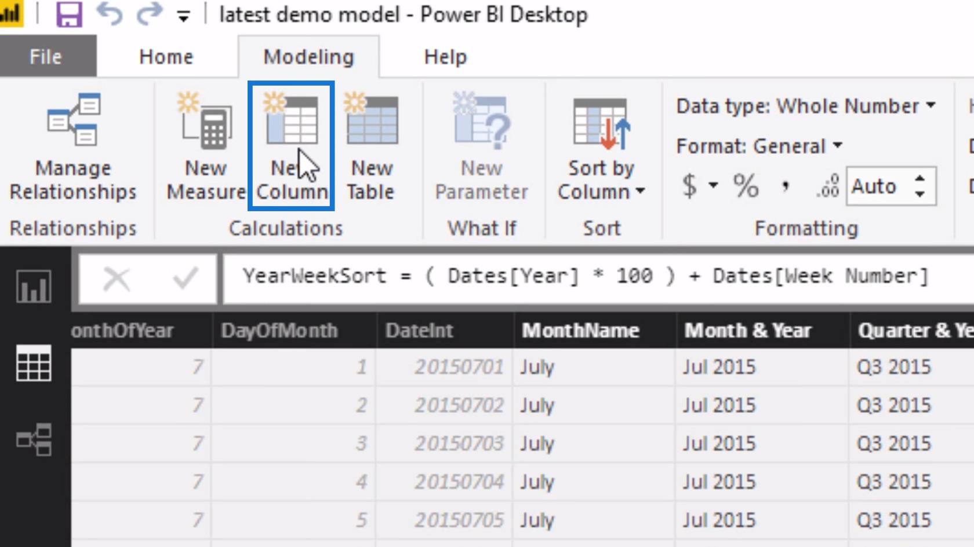Apply thousands separator comma format
The image size is (974, 547).
coord(786,186)
